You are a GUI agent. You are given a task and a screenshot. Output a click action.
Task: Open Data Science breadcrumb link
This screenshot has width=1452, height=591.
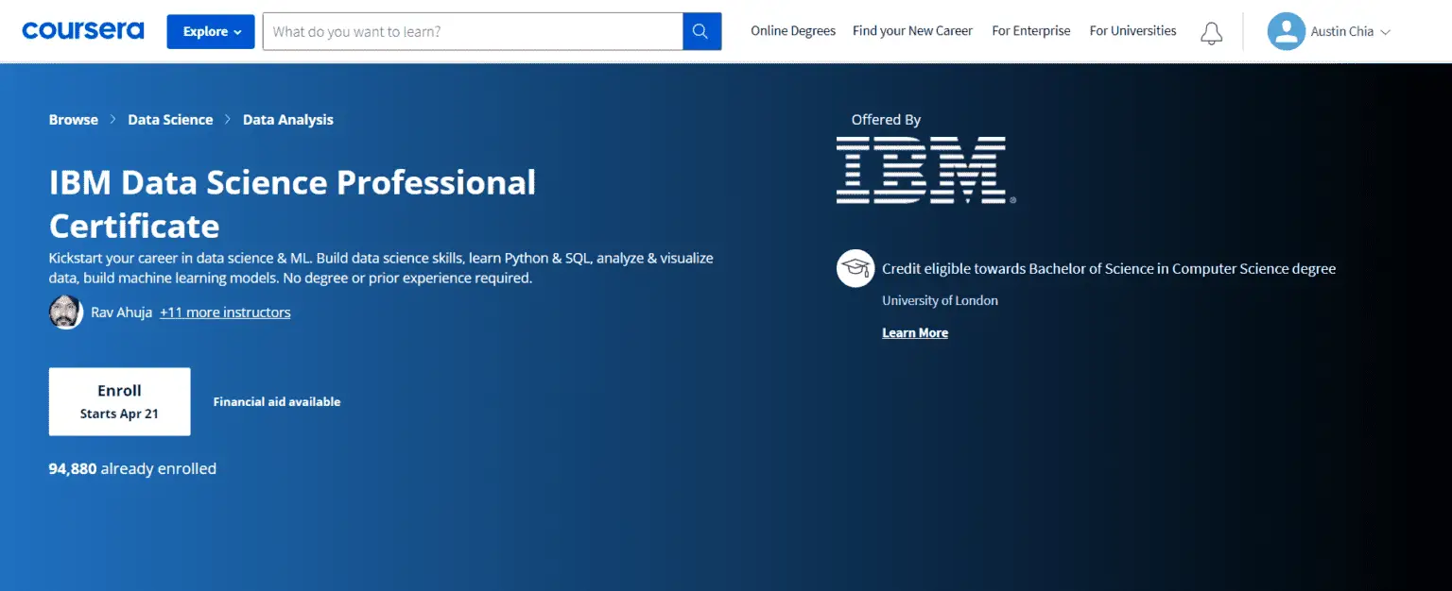tap(170, 120)
